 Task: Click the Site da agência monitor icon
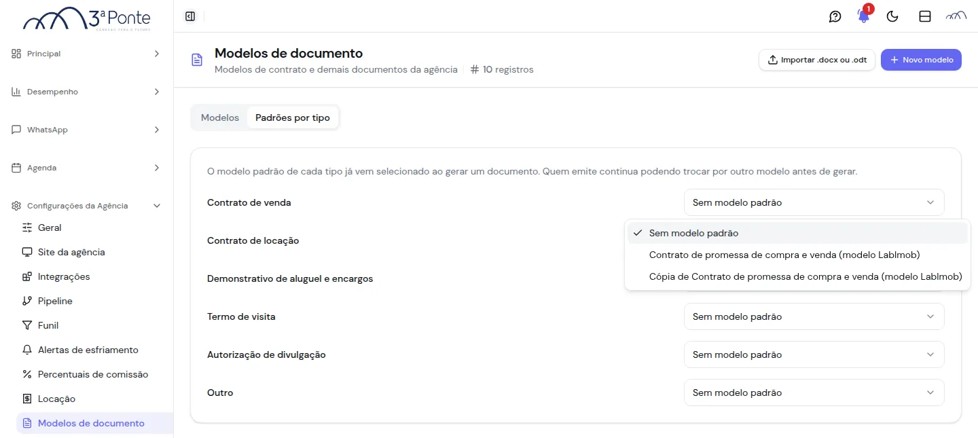(x=27, y=252)
